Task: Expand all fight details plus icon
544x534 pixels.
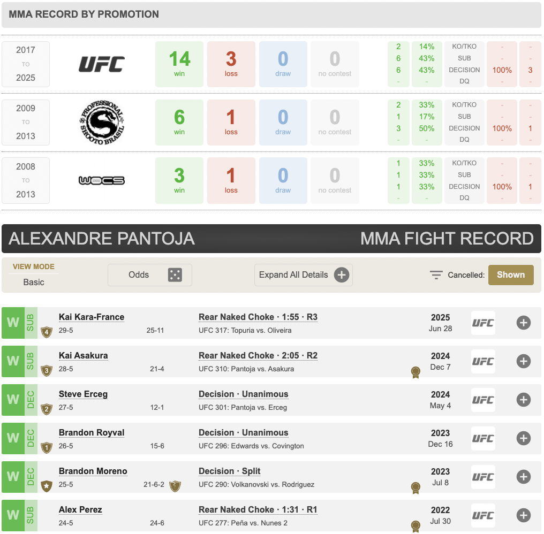Action: pyautogui.click(x=342, y=275)
